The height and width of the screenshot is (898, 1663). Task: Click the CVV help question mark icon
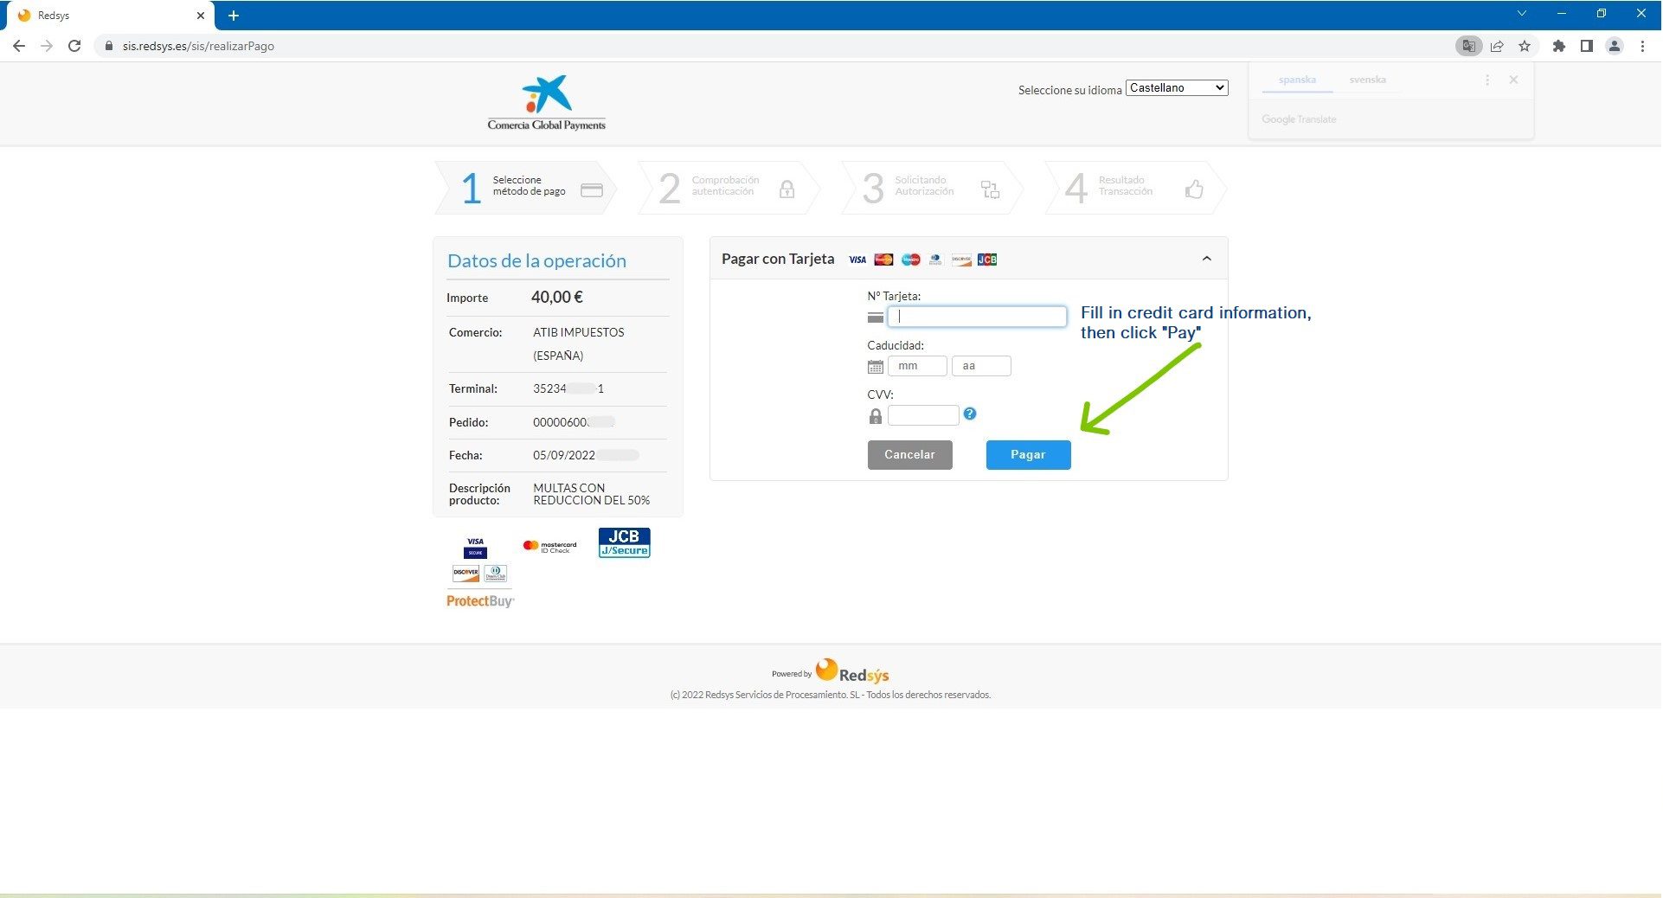click(970, 414)
